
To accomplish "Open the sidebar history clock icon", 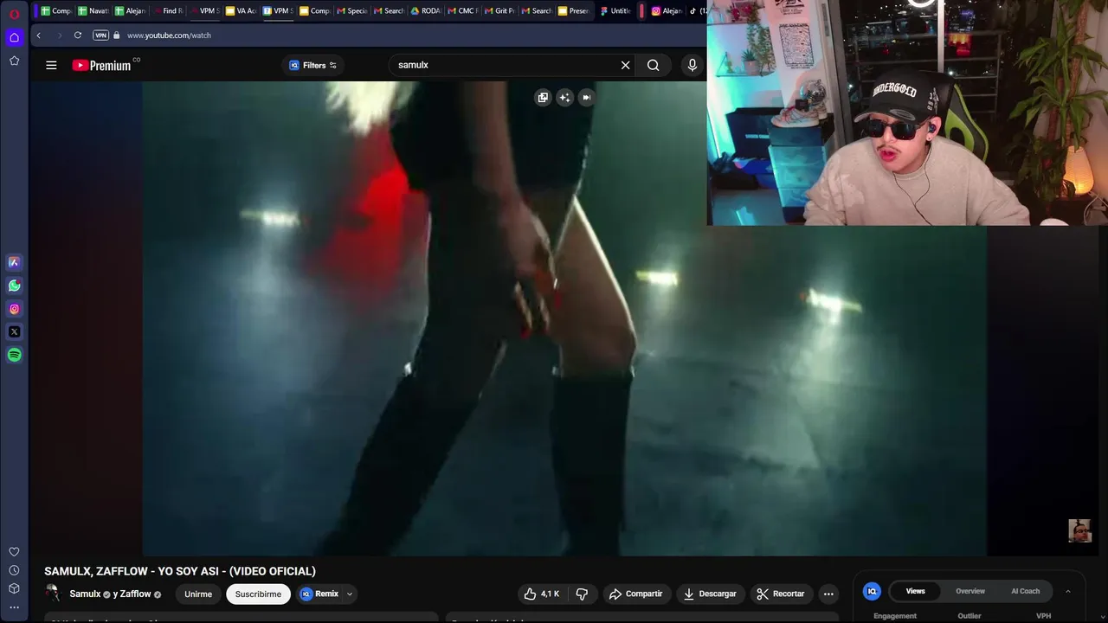I will [x=15, y=570].
